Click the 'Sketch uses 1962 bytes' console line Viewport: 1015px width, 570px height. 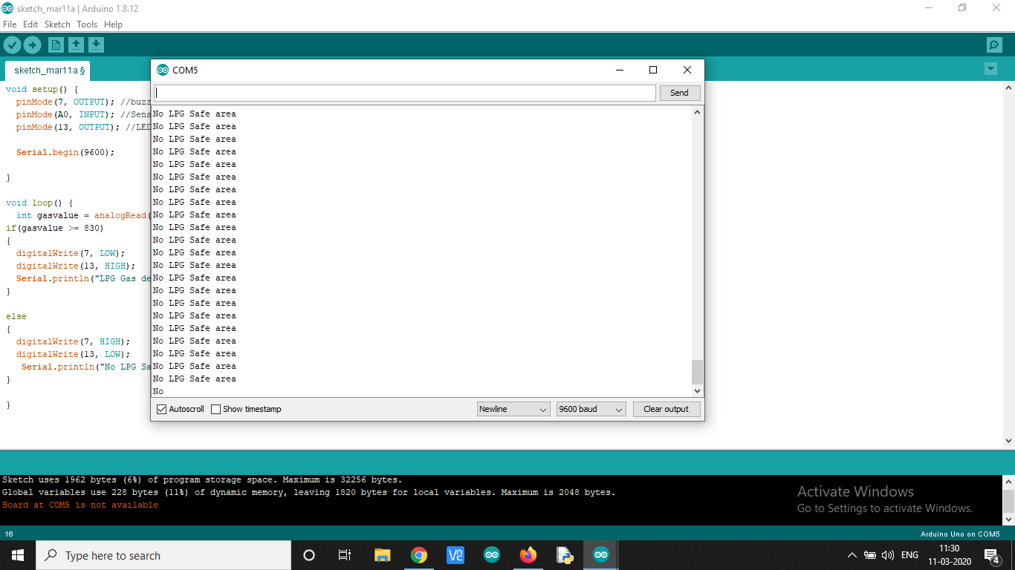pyautogui.click(x=202, y=479)
